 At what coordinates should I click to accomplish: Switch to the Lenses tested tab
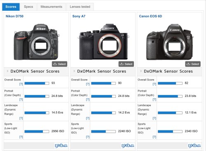(x=80, y=7)
